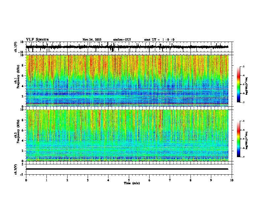
Task: Click inside the ch.2 spectrogram image
Action: click(x=127, y=135)
